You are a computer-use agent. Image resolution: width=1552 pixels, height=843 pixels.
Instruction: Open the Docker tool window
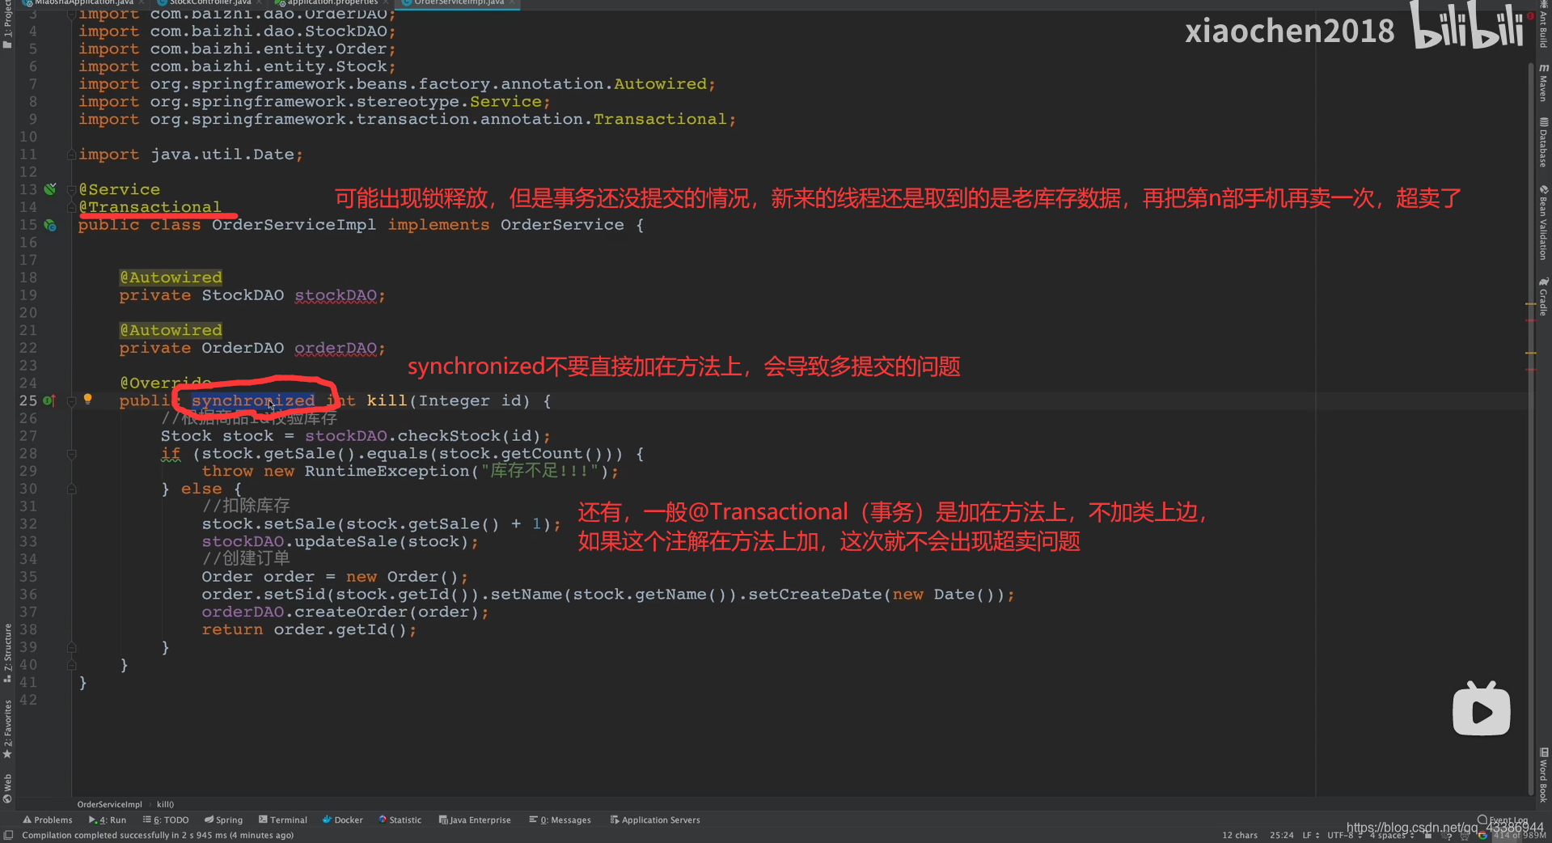click(x=343, y=820)
